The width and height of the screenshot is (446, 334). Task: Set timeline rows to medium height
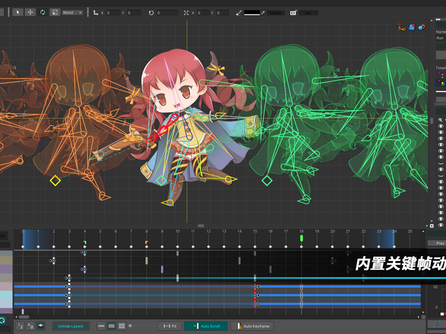111,326
